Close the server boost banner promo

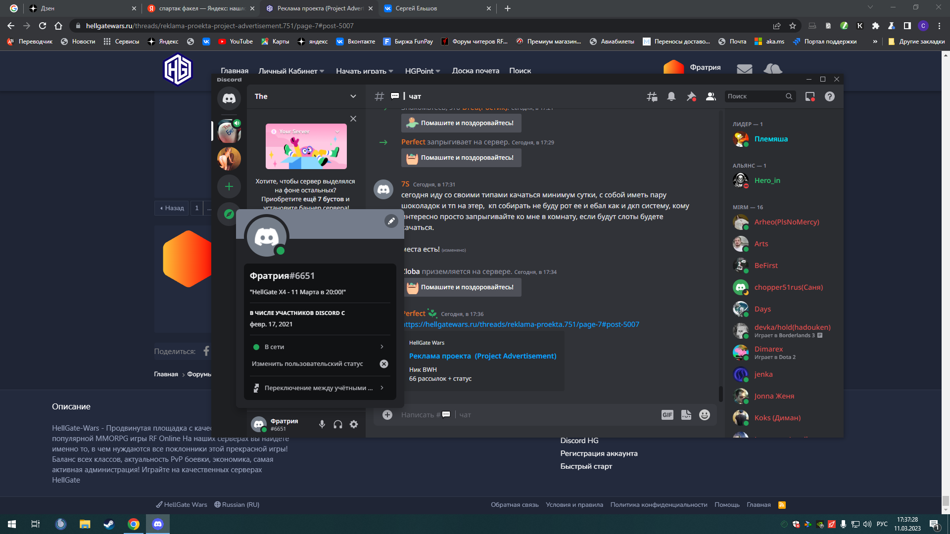point(353,119)
